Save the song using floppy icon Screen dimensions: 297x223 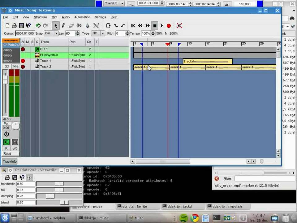point(21,26)
